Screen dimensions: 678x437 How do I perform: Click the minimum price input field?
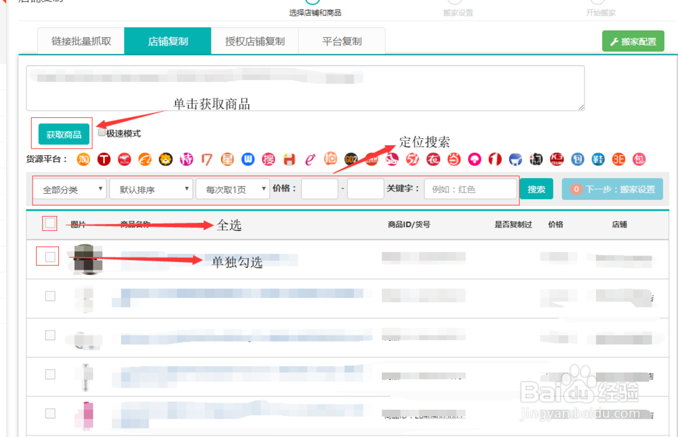click(x=319, y=189)
